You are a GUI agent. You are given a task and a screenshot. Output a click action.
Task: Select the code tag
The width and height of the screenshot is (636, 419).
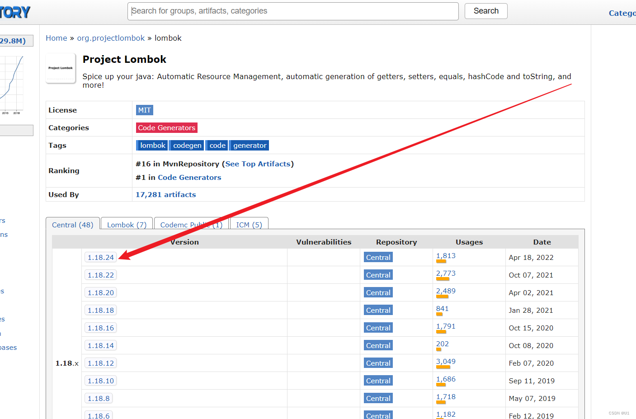217,145
